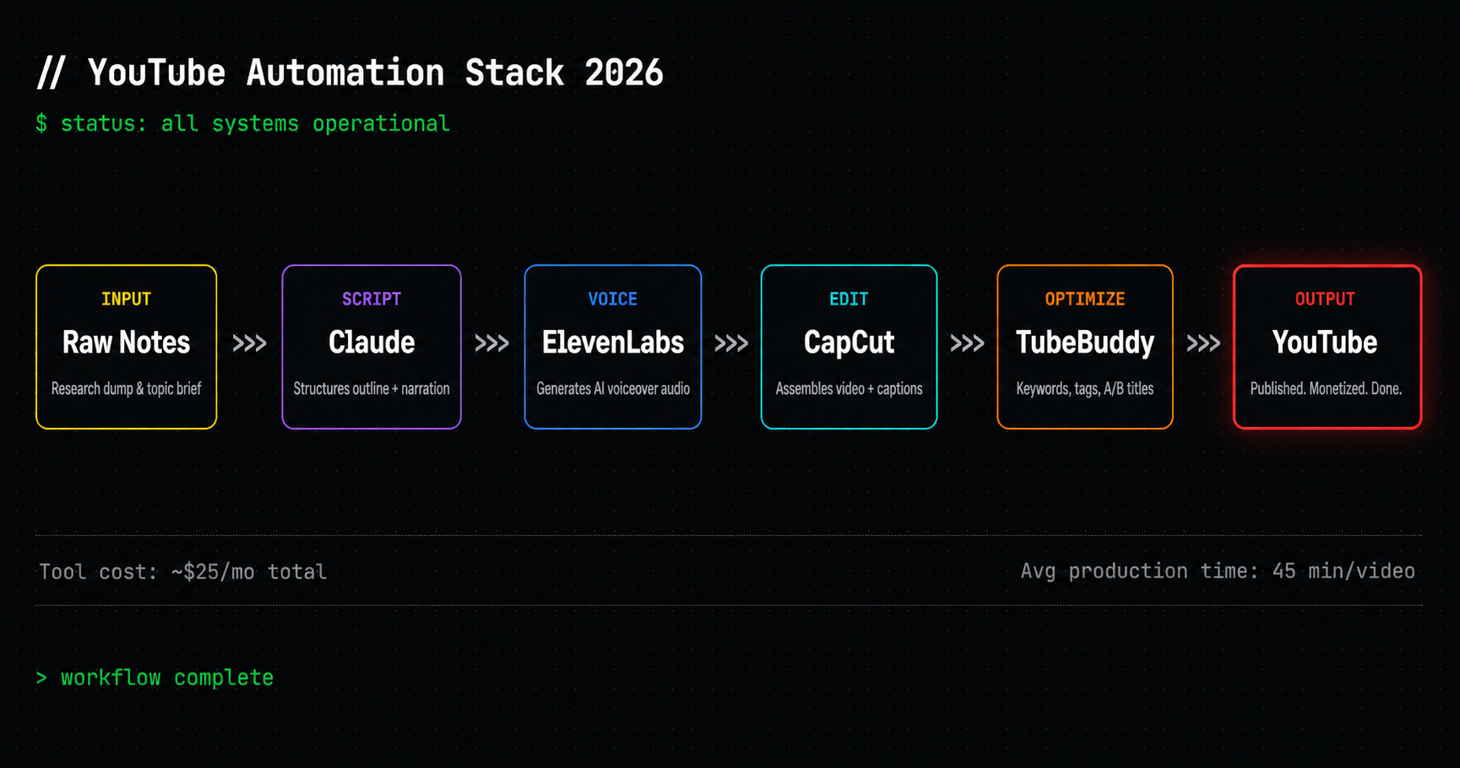Select the "YouTube" heading in the OUTPUT card

tap(1325, 342)
